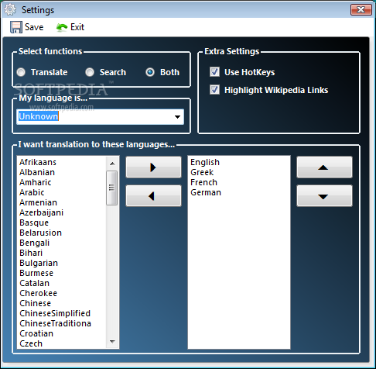Select ChineseTraditiona entry

coord(55,323)
